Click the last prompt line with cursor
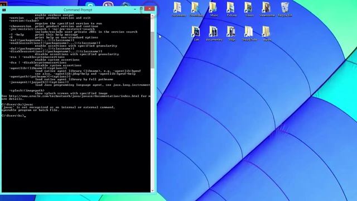 tap(13, 116)
